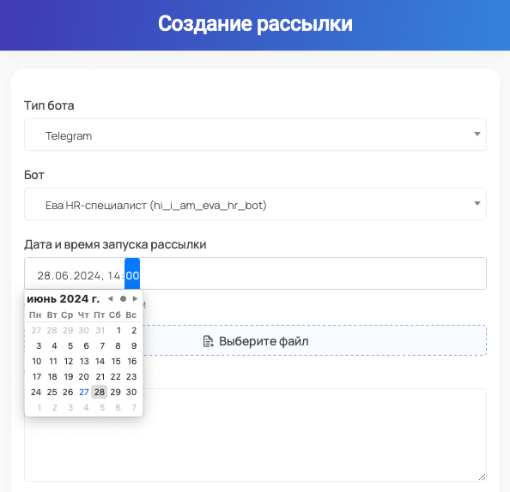Click the Создание рассылки page title
510x492 pixels.
[x=255, y=24]
